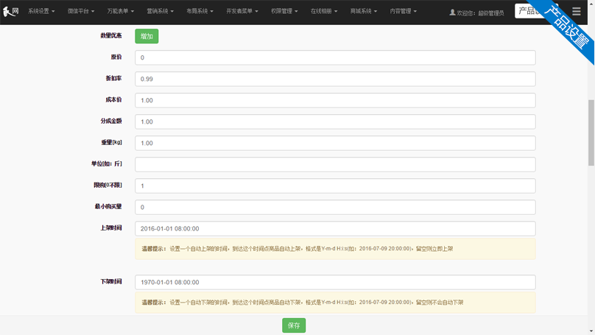Focus the 分成金额 input field

pos(335,121)
